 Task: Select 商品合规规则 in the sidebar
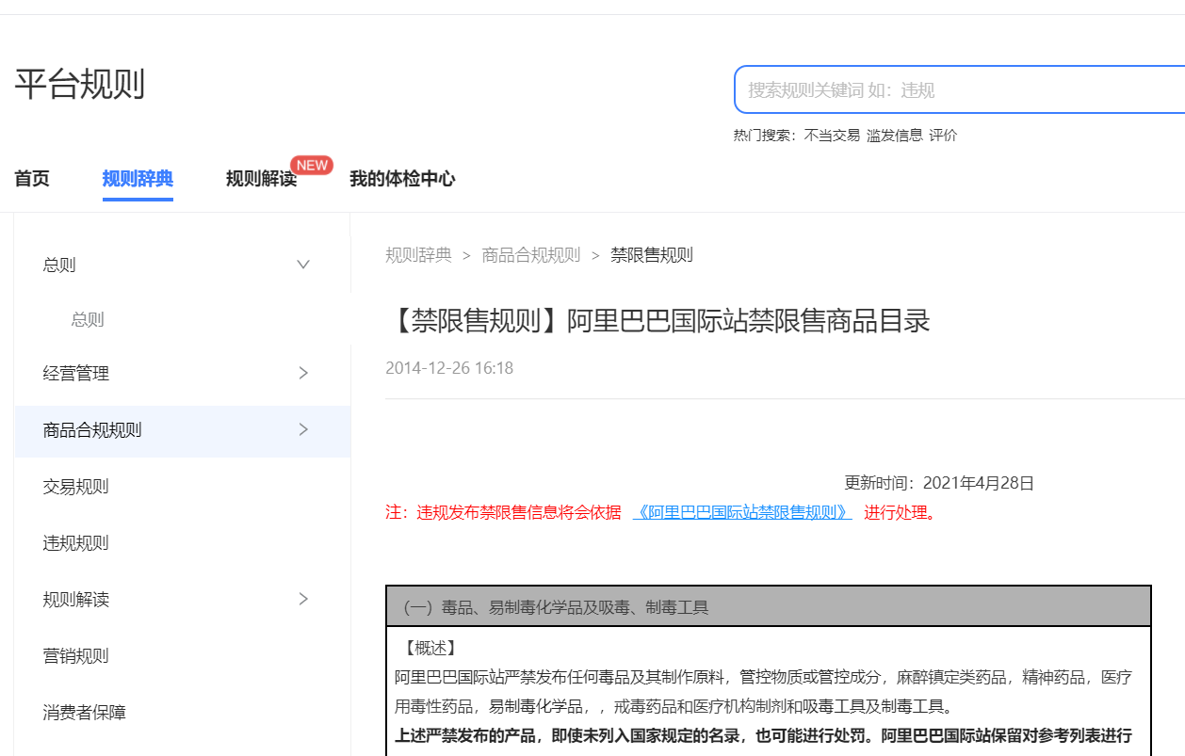[92, 430]
